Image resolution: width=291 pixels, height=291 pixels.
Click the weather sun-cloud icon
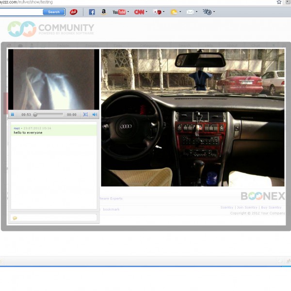(174, 12)
